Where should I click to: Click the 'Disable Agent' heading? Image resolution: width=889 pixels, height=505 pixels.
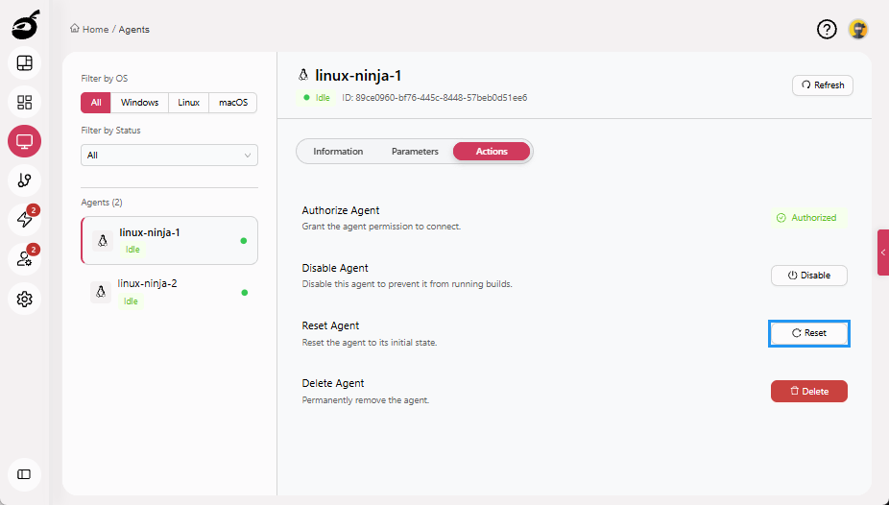point(335,268)
